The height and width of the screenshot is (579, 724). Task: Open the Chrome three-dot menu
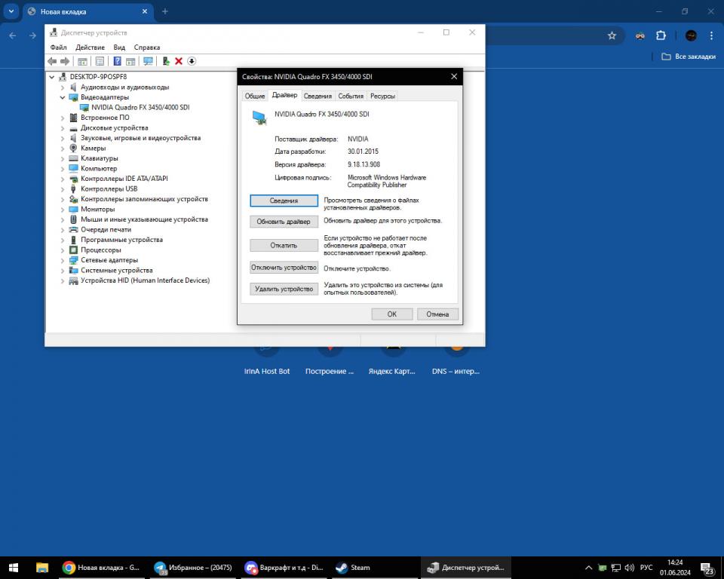coord(711,35)
